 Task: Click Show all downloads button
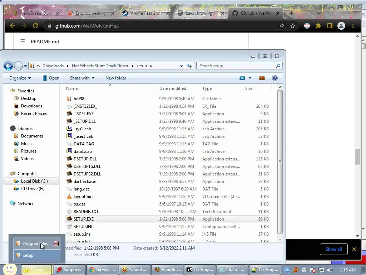pos(333,249)
